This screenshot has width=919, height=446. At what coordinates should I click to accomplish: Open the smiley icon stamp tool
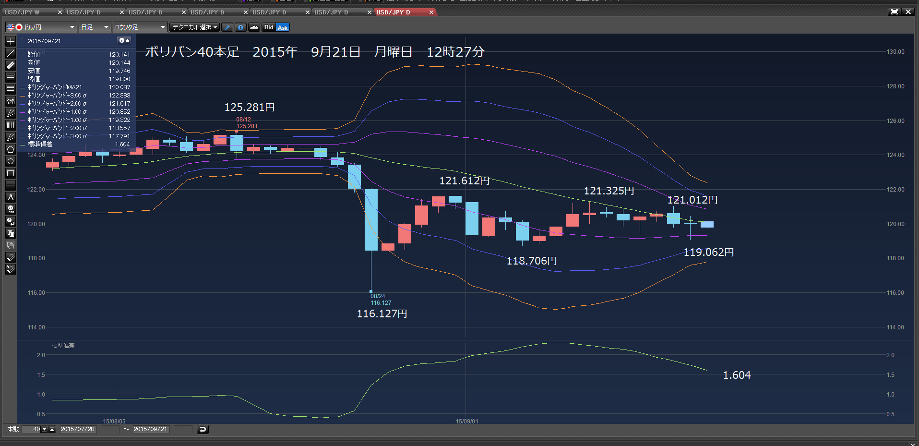click(x=11, y=209)
